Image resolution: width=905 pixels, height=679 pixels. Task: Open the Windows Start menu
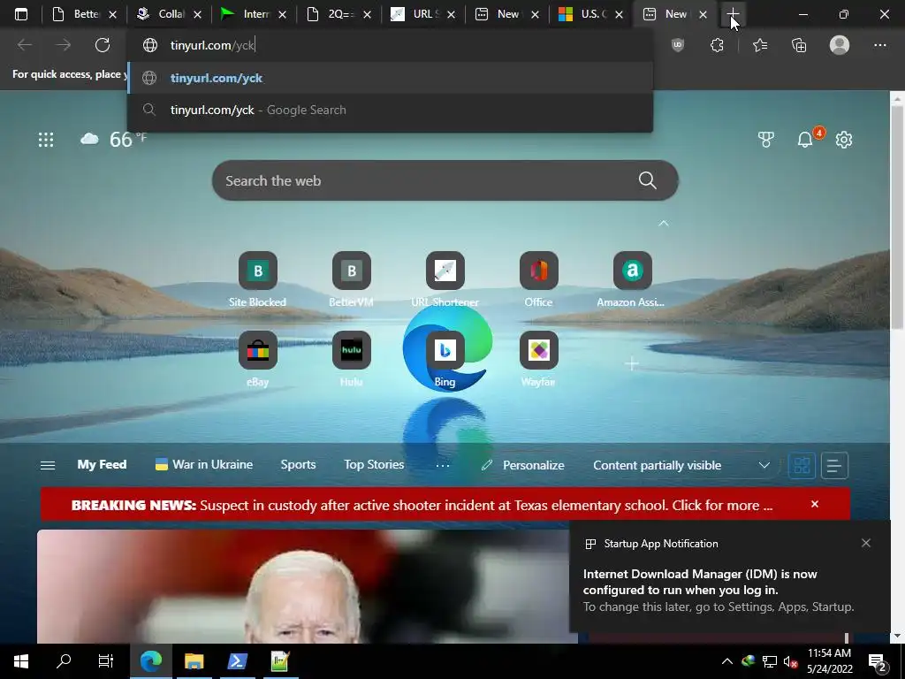(21, 661)
